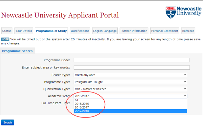Open the Referees tab
The height and width of the screenshot is (127, 203).
[x=188, y=31]
